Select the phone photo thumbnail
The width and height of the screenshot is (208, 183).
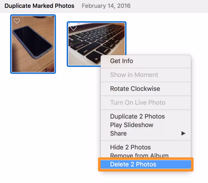(x=33, y=49)
